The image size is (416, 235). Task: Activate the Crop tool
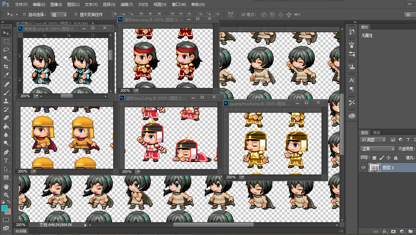(6, 67)
